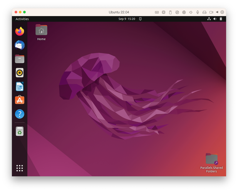Show Applications grid
Image resolution: width=238 pixels, height=192 pixels.
(20, 168)
